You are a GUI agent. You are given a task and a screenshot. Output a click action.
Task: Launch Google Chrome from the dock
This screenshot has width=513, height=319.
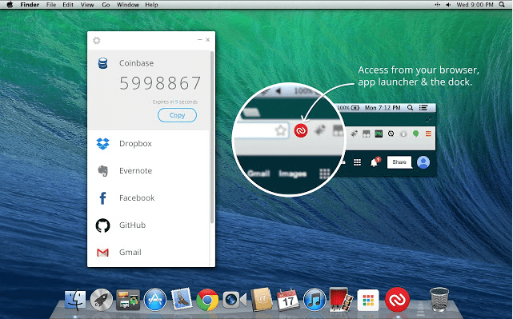point(207,299)
